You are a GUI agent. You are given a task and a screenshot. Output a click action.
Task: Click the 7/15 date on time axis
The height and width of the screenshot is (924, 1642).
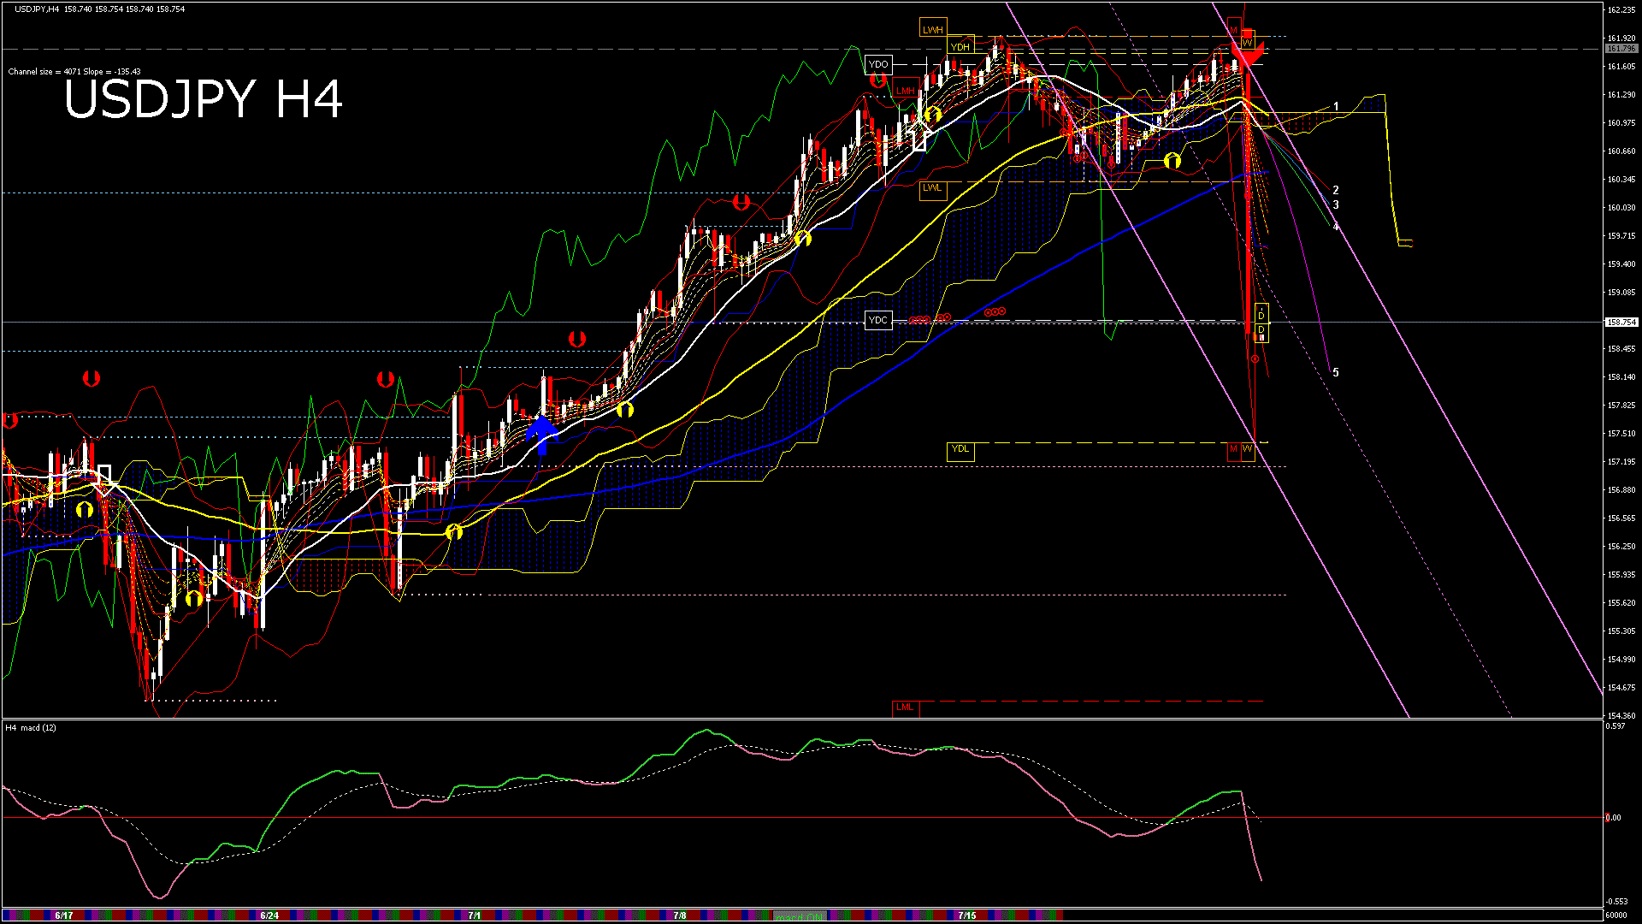point(967,915)
